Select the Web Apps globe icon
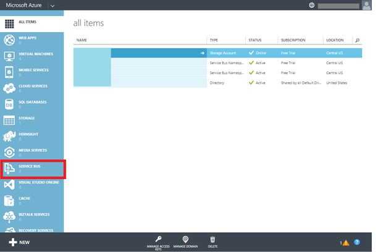This screenshot has height=252, width=383. coord(9,40)
